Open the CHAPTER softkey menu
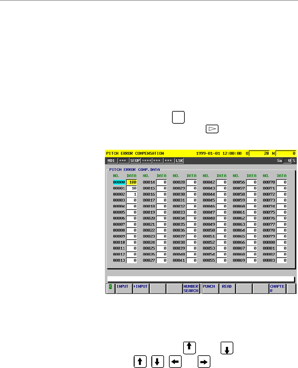Screen dimensions: 298x368 pyautogui.click(x=277, y=289)
